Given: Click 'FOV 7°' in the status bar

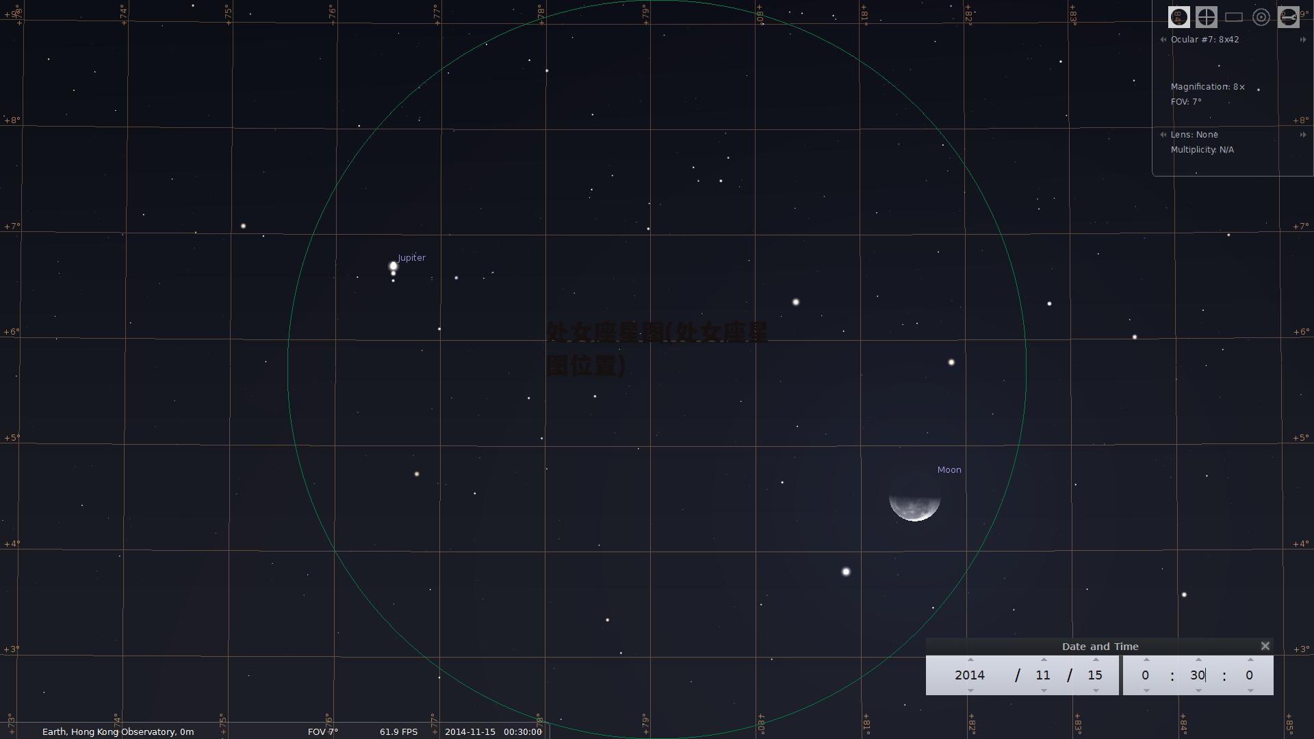Looking at the screenshot, I should pyautogui.click(x=323, y=731).
